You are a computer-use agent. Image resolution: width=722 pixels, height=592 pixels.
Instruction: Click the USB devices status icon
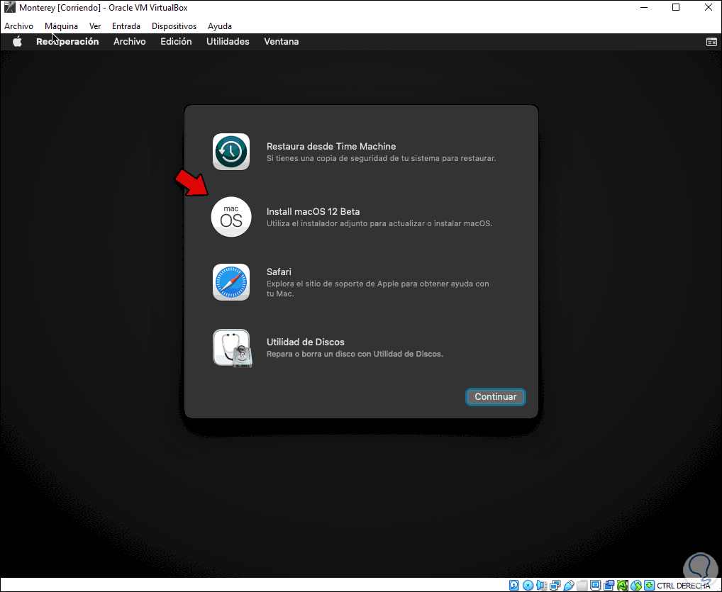coord(569,585)
